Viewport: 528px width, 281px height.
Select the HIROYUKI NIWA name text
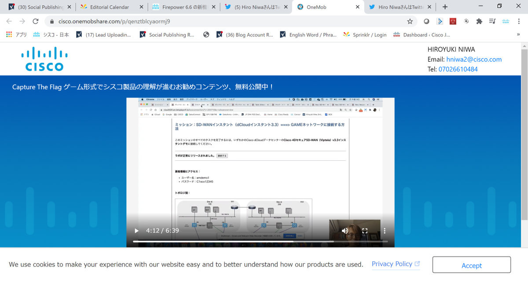(451, 49)
